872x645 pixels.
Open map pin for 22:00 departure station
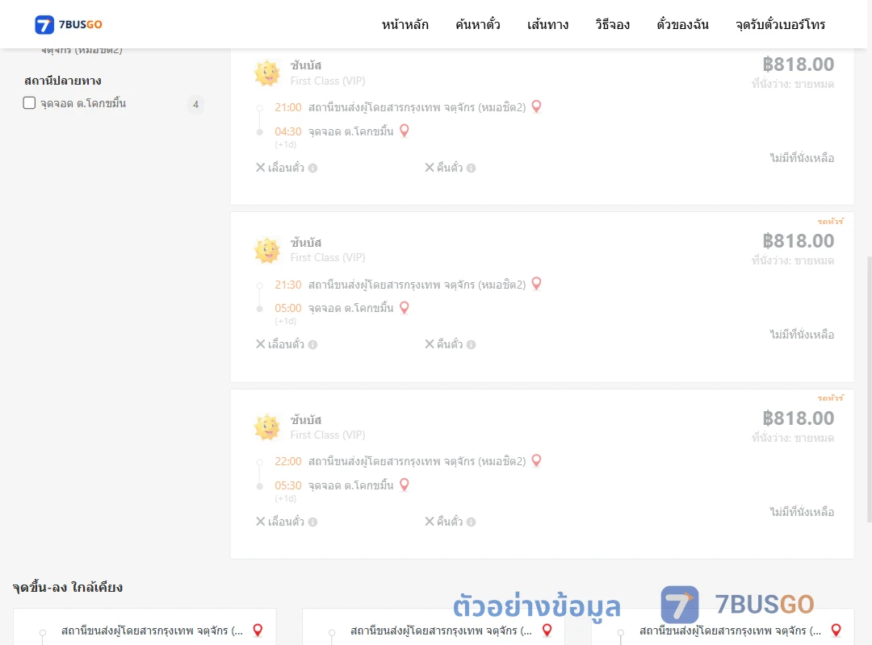pos(536,460)
